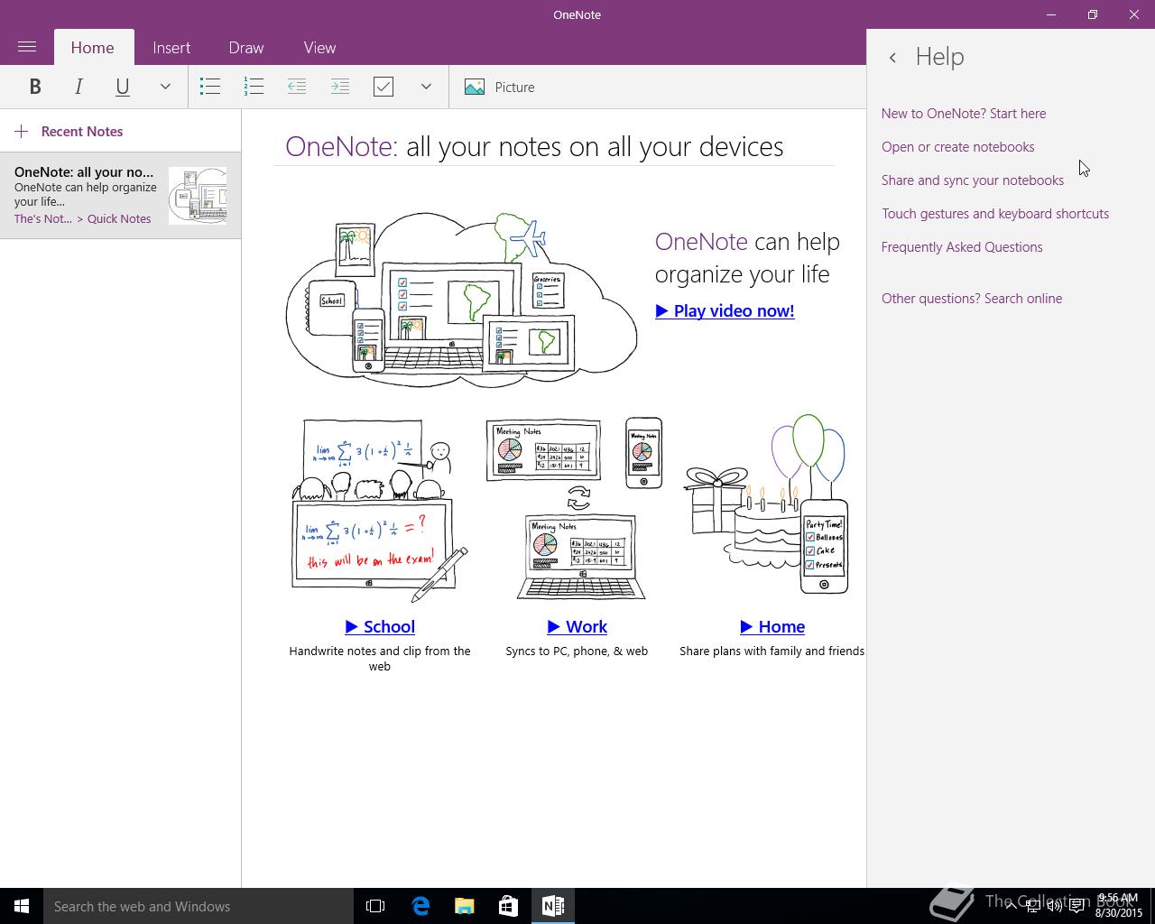Screen dimensions: 1155x924
Task: Open the View tab
Action: coord(319,48)
